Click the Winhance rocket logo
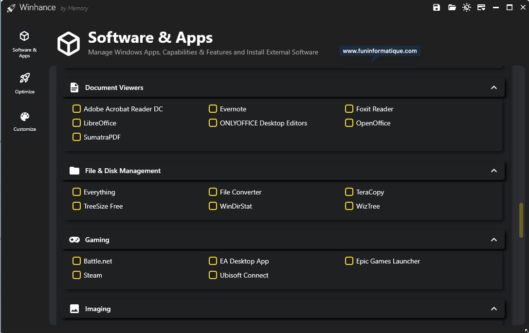 coord(11,8)
